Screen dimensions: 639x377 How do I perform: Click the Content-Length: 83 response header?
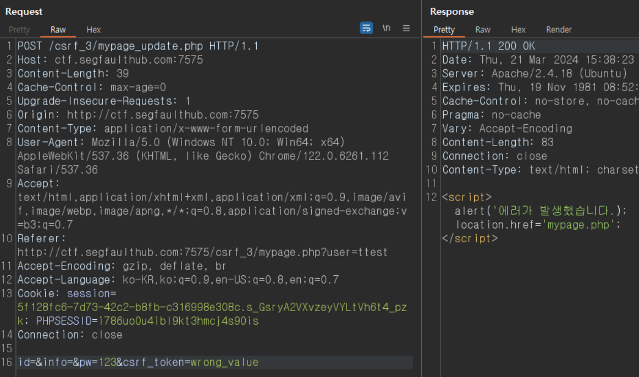pyautogui.click(x=498, y=142)
